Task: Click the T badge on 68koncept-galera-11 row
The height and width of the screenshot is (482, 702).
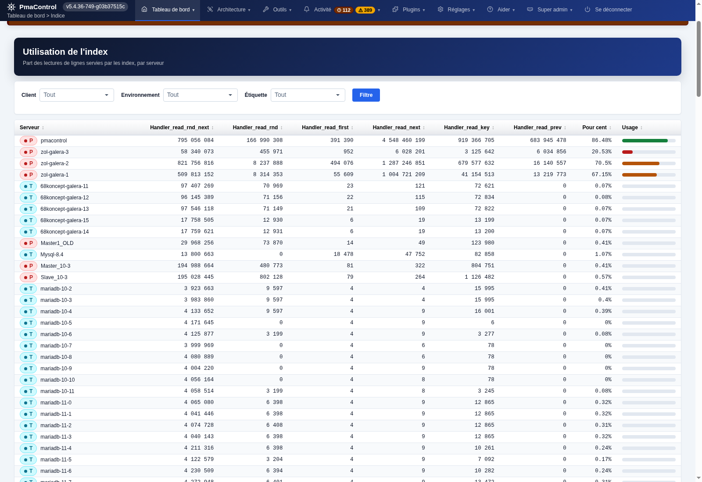Action: click(x=29, y=186)
